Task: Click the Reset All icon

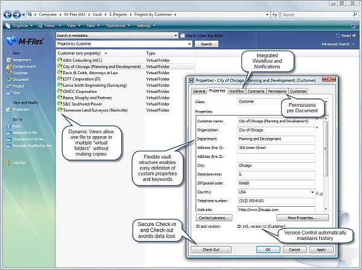Action: 338,36
